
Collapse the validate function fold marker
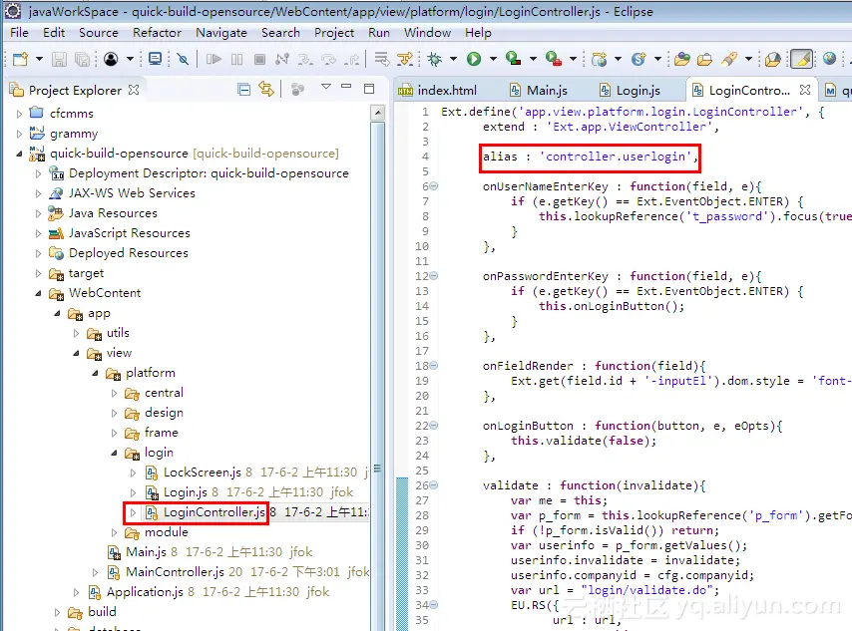[x=434, y=484]
